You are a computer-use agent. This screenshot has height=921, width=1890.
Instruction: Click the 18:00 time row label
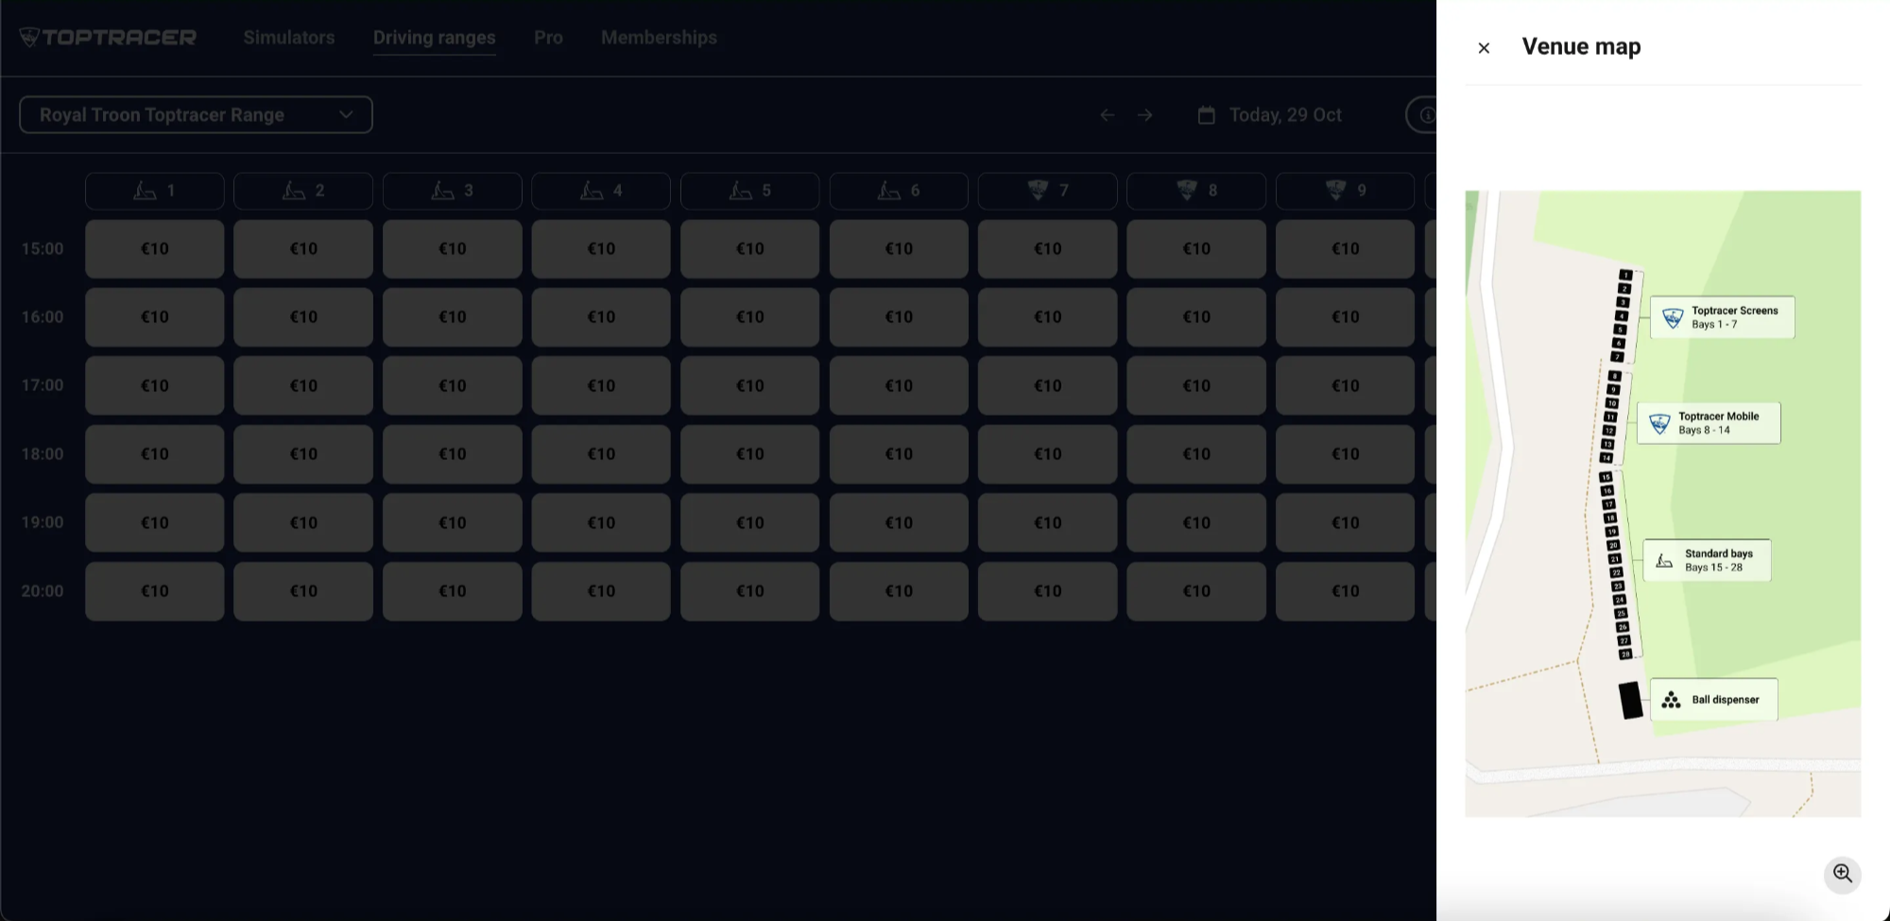coord(43,454)
